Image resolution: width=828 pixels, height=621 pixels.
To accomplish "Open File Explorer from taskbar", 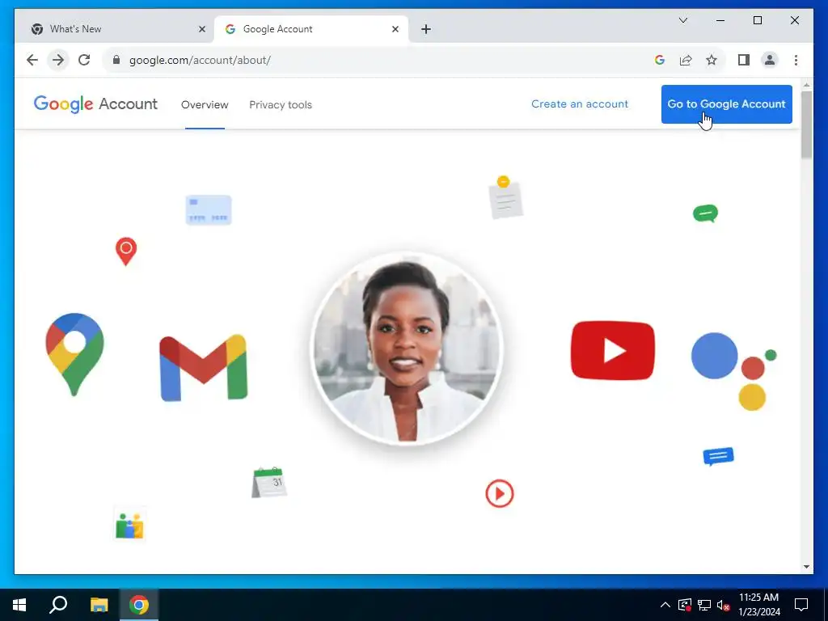I will [x=99, y=605].
